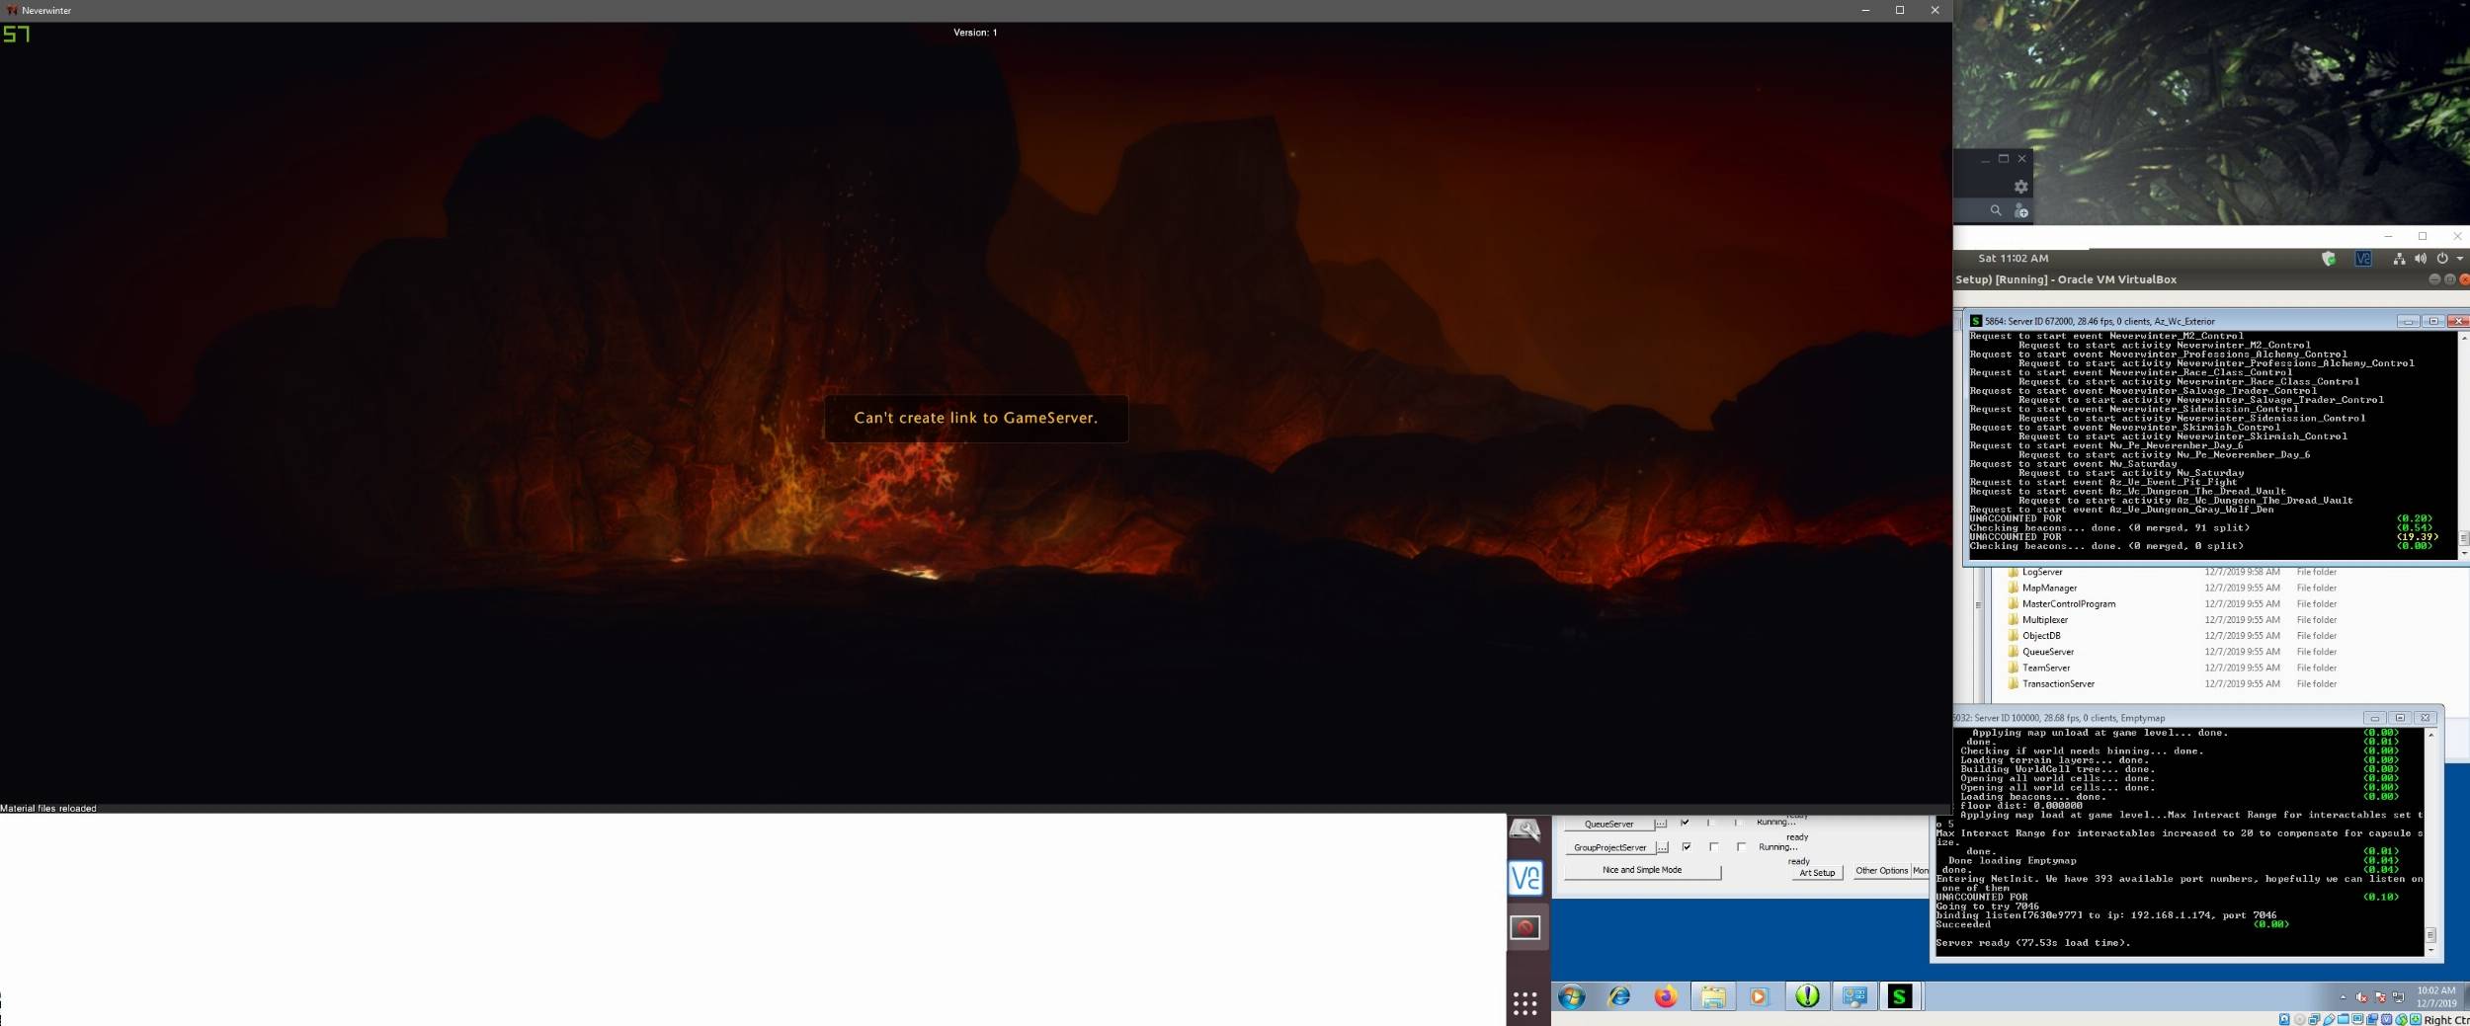Toggle first checkbox in GroupProjectServer row
2470x1026 pixels.
pyautogui.click(x=1687, y=846)
